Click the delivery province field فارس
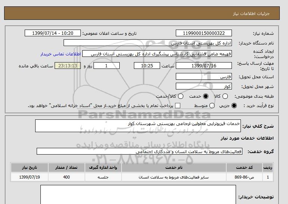 click(204, 76)
